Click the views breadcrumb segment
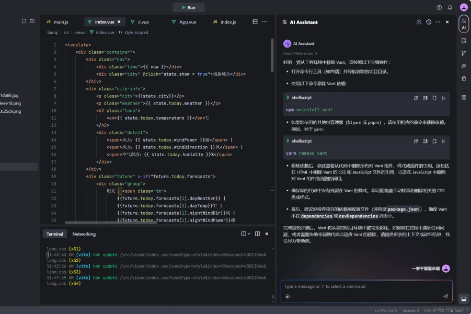Viewport: 471px width, 314px height. click(x=79, y=32)
